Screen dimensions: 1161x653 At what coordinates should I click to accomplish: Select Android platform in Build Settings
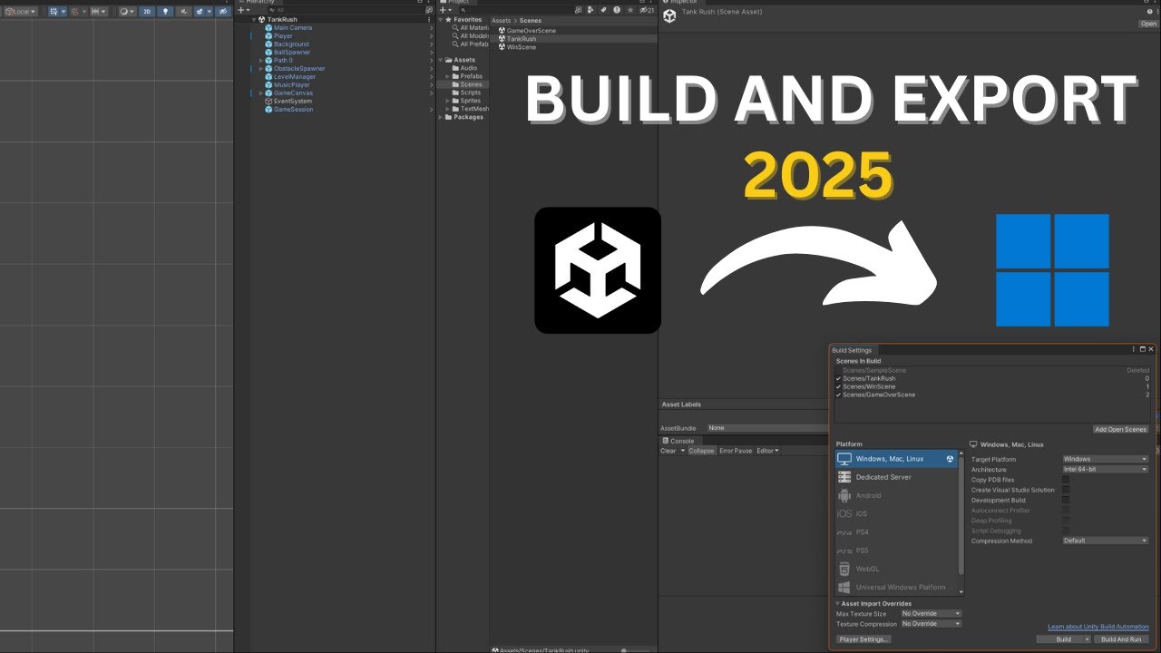[896, 495]
